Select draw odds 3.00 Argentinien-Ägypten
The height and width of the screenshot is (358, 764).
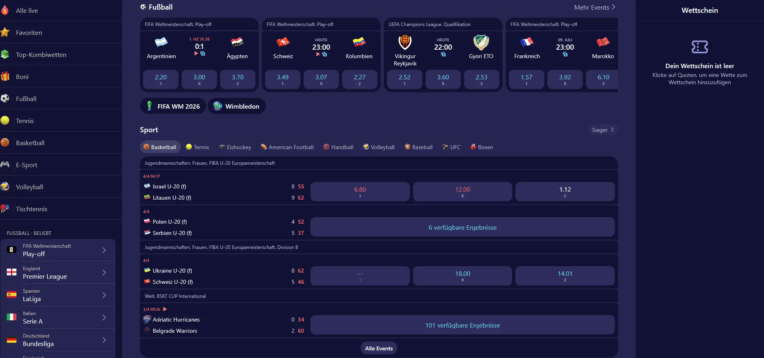click(x=199, y=79)
